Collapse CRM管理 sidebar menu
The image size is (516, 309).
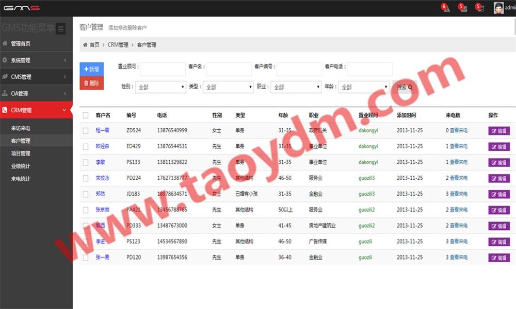point(36,110)
